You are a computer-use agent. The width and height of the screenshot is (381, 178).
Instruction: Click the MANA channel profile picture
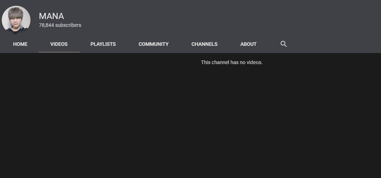[x=16, y=20]
